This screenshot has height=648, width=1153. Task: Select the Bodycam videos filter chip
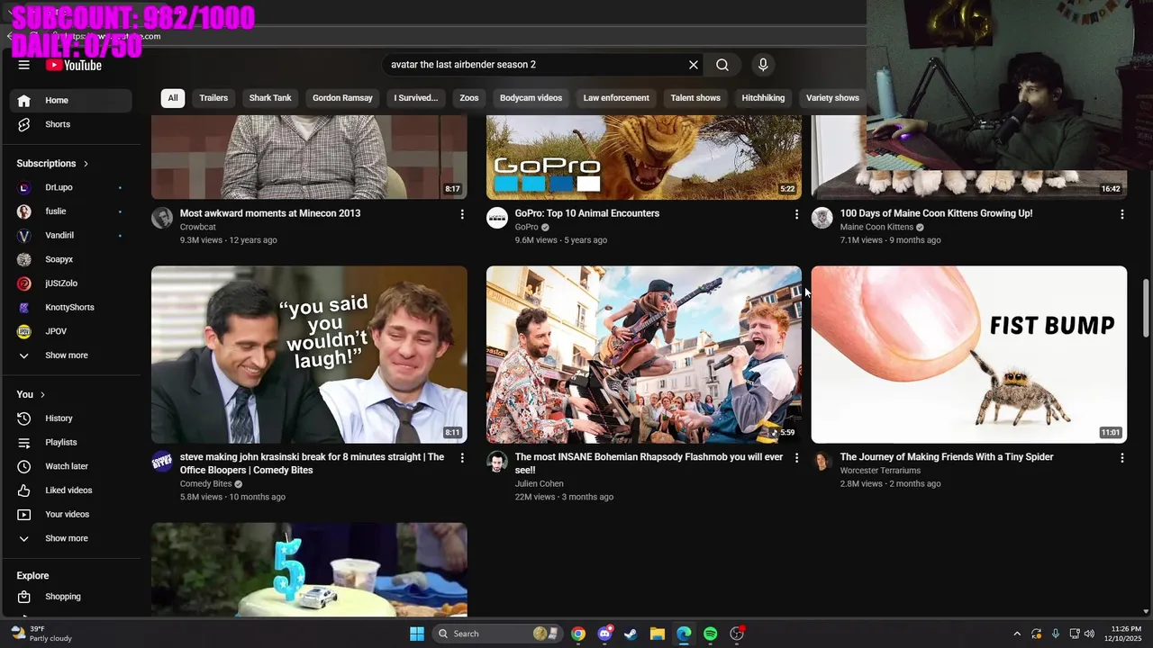click(x=531, y=98)
